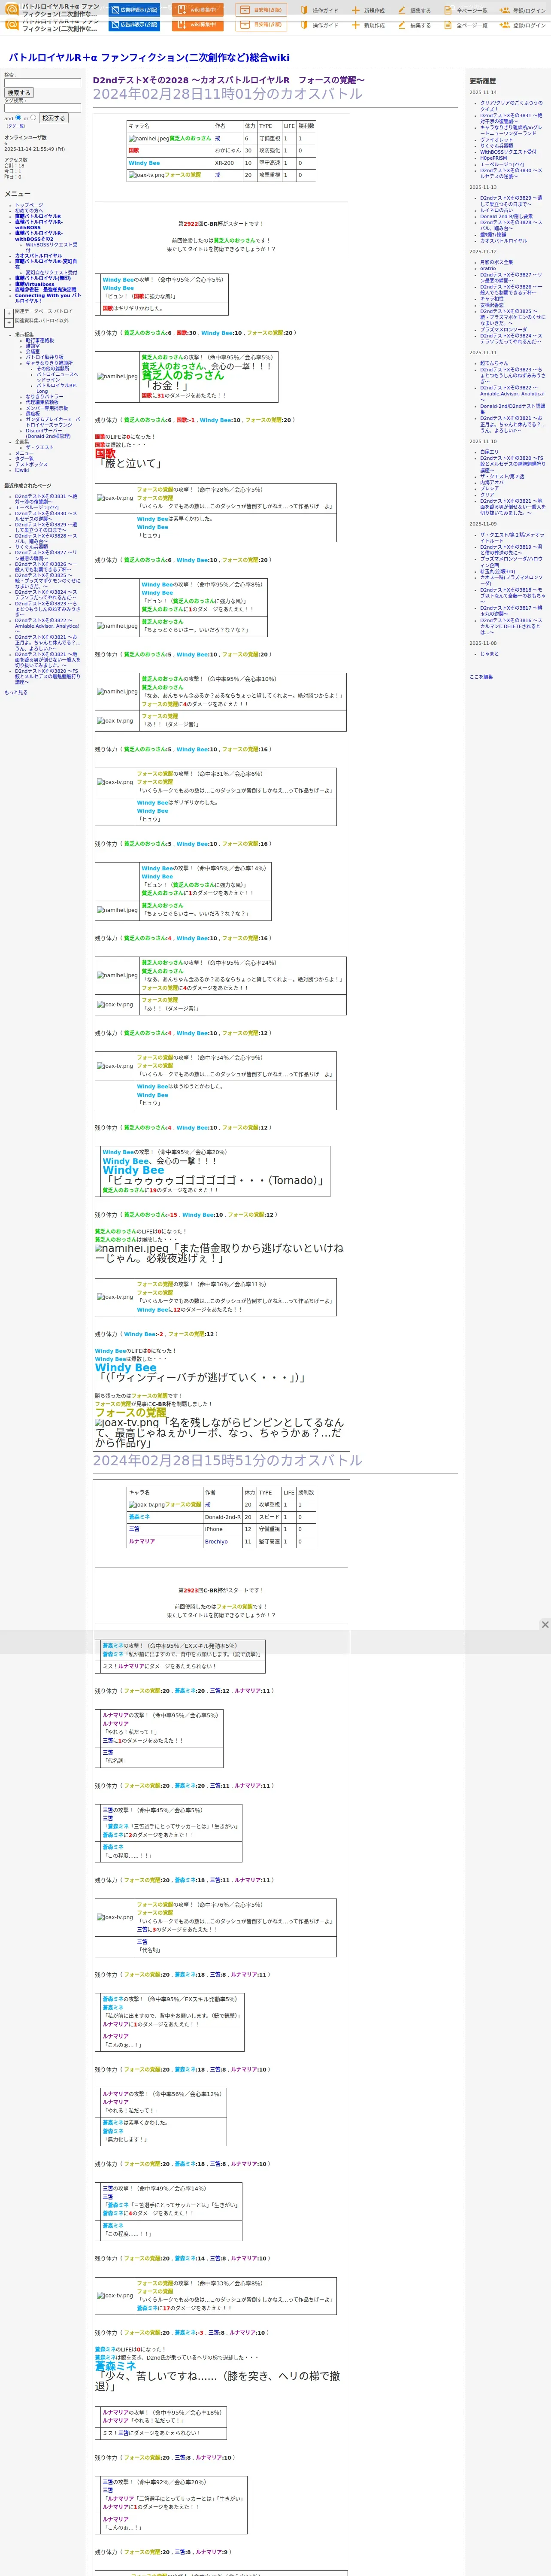The width and height of the screenshot is (551, 2576).
Task: Click 検索する button under keyword field
Action: click(19, 93)
